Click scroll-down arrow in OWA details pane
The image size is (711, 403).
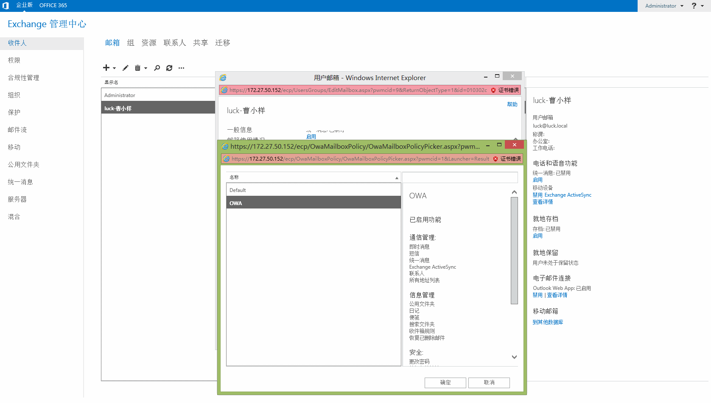515,357
